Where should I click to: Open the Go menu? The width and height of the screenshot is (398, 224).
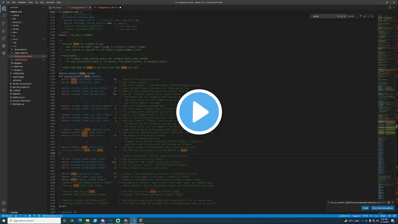[37, 2]
